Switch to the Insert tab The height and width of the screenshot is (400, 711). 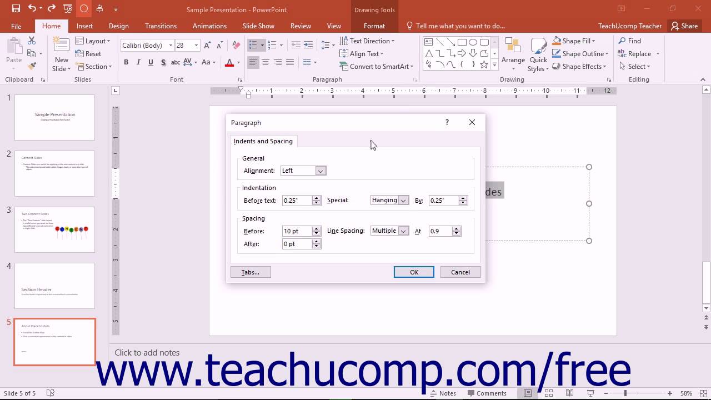coord(84,26)
